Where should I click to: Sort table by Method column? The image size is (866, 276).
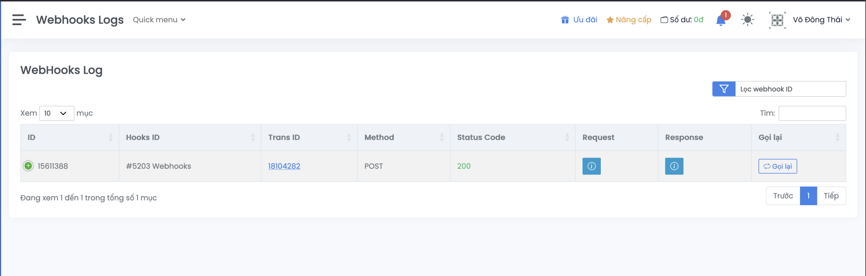(404, 137)
